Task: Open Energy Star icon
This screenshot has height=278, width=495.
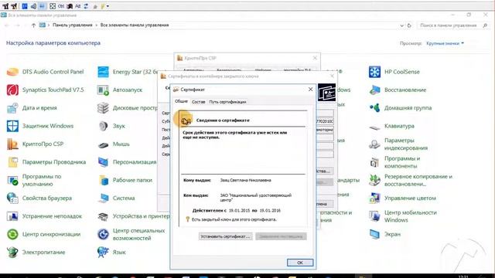Action: [x=103, y=72]
